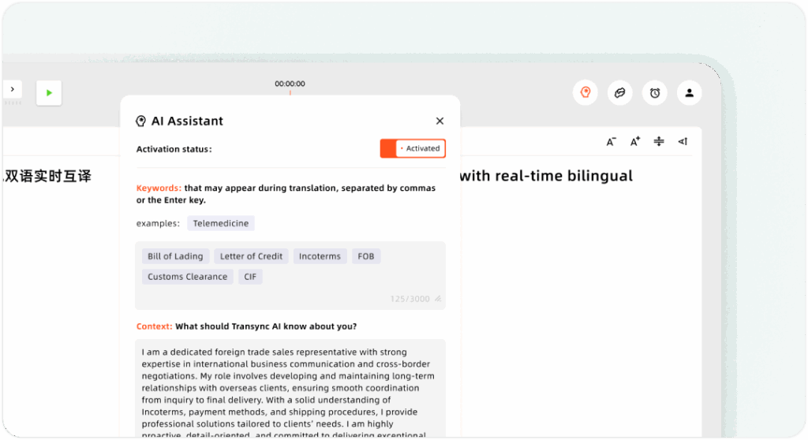Click the Bill of Lading tag

click(175, 256)
